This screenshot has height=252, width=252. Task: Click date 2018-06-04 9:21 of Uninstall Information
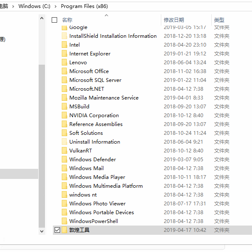(184, 142)
